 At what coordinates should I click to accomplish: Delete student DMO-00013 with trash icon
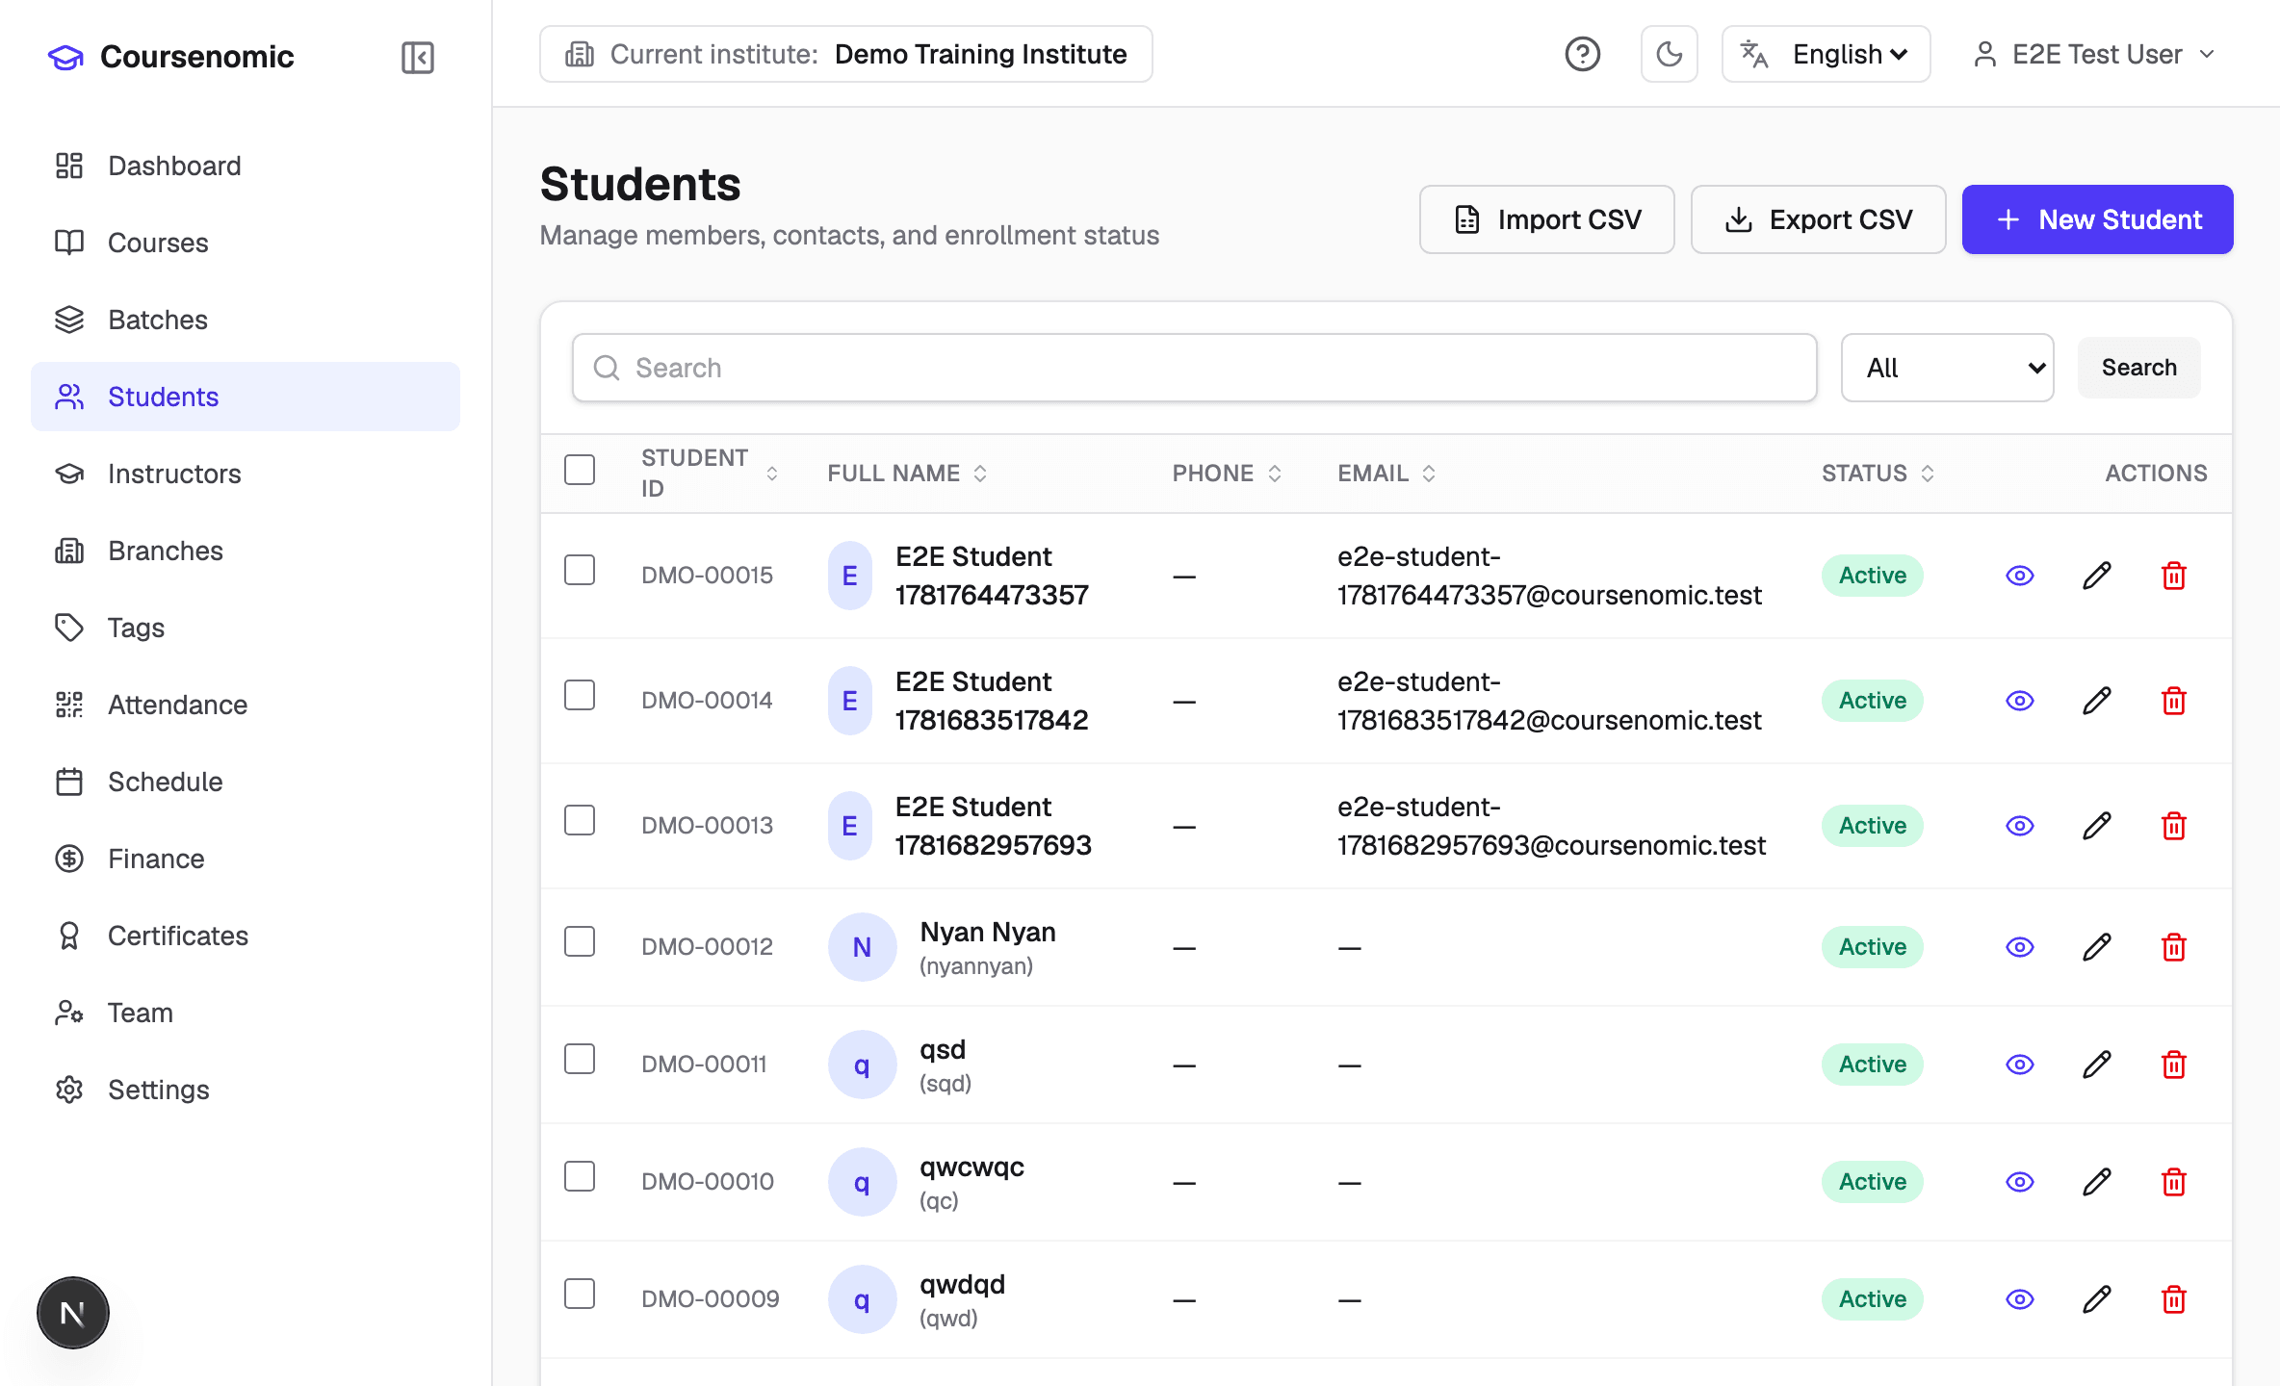click(2173, 826)
